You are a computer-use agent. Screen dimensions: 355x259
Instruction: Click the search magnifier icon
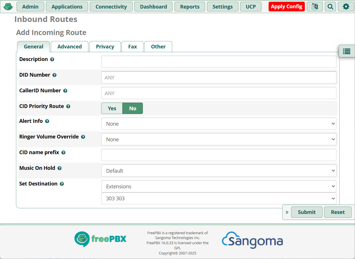coord(330,7)
